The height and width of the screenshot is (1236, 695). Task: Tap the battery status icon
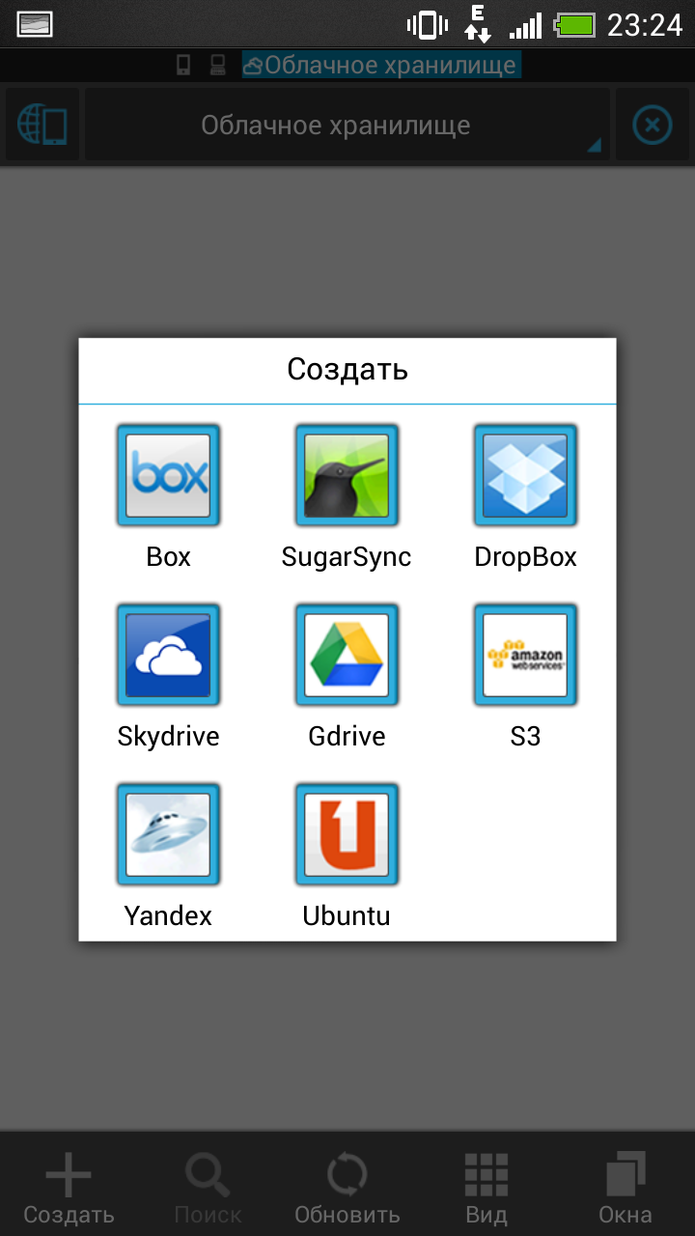click(576, 24)
